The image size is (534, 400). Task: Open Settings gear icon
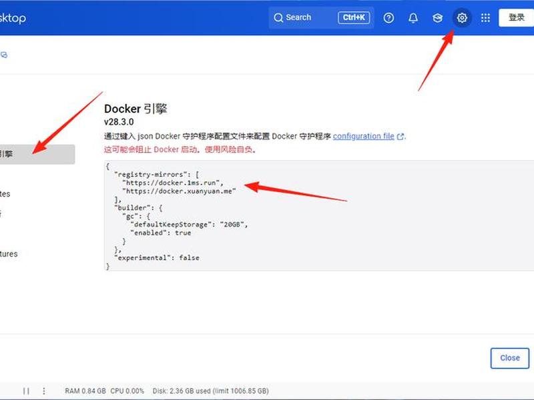pos(462,18)
